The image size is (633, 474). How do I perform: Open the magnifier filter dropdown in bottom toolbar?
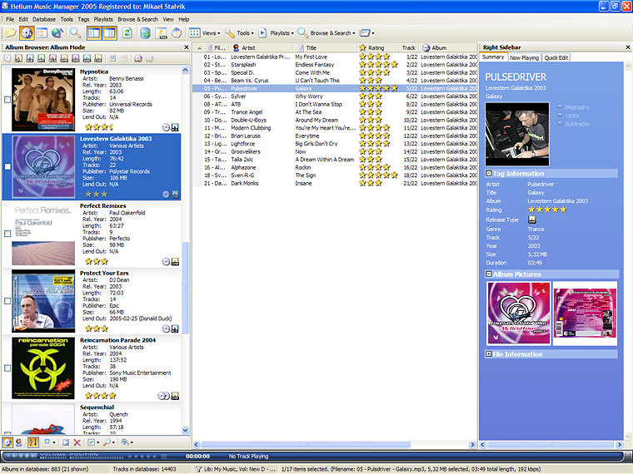coord(109,442)
